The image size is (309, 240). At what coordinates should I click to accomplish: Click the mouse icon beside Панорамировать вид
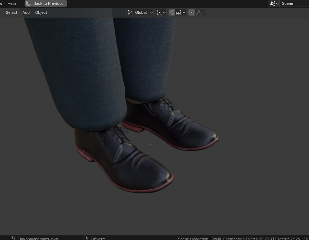(x=13, y=238)
